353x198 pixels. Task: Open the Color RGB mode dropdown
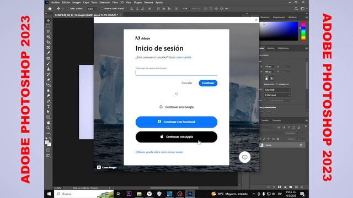(277, 90)
